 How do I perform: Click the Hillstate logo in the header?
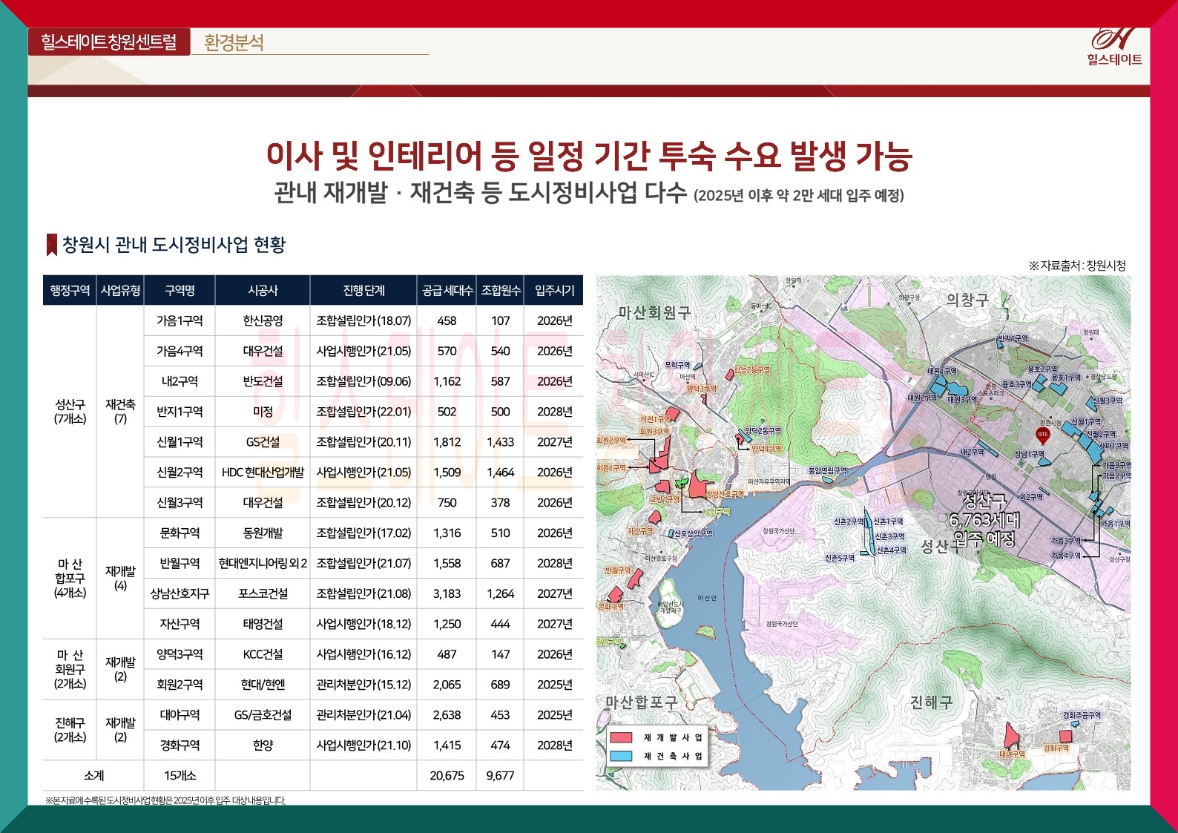tap(1114, 47)
